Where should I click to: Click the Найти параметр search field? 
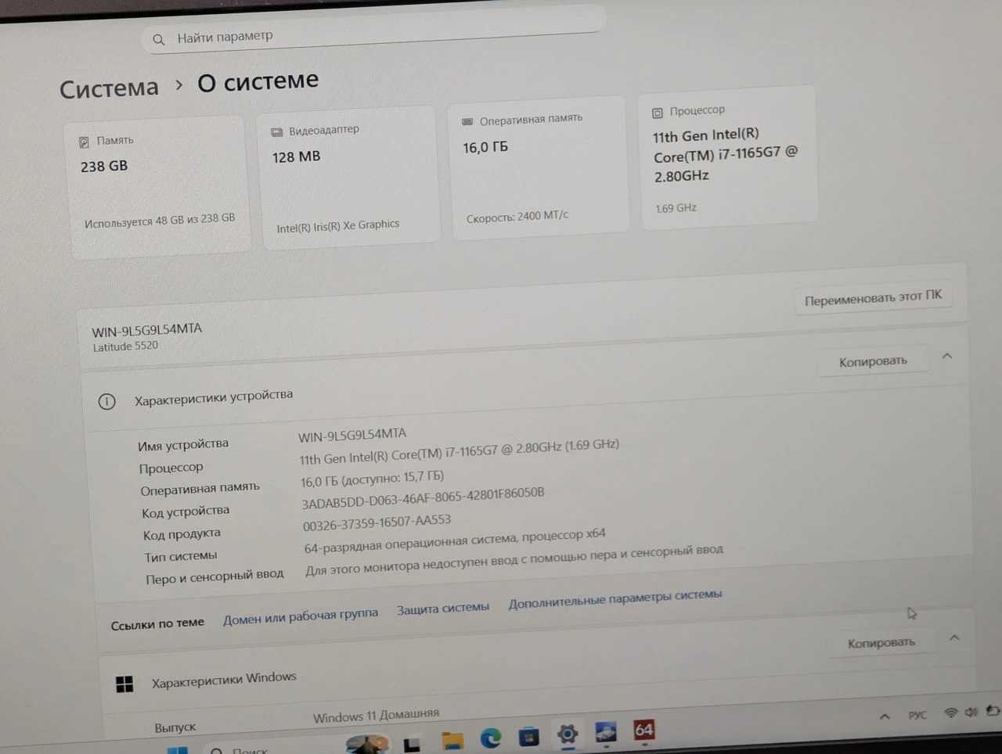click(373, 31)
